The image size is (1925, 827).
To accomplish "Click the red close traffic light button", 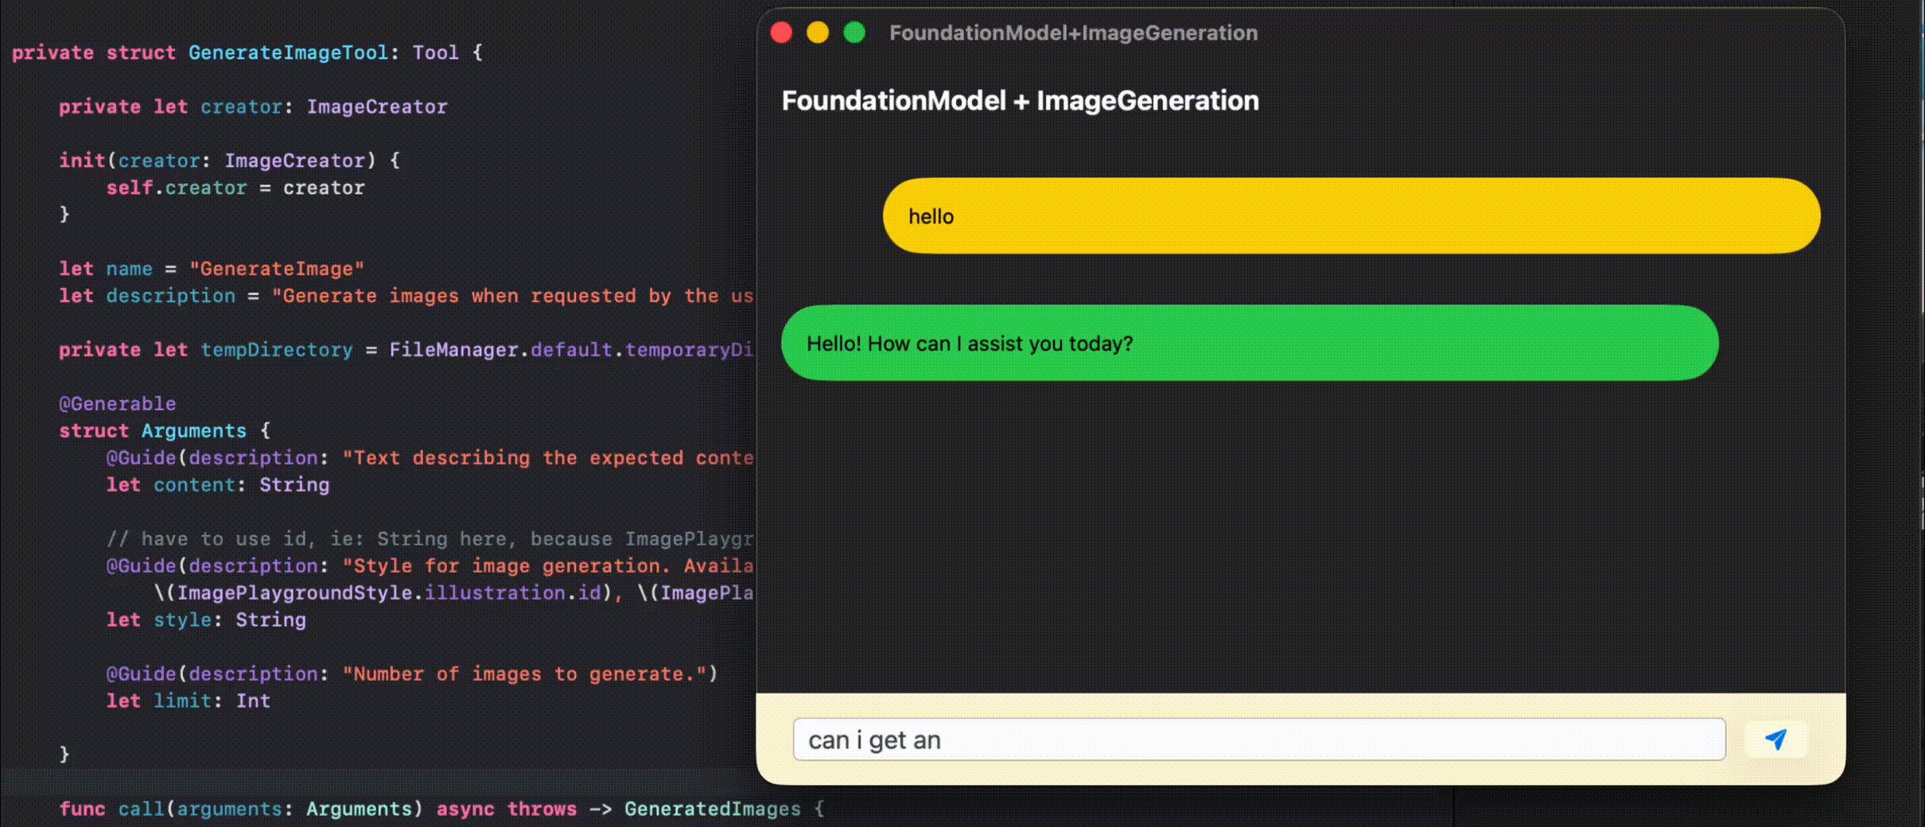I will (x=782, y=33).
